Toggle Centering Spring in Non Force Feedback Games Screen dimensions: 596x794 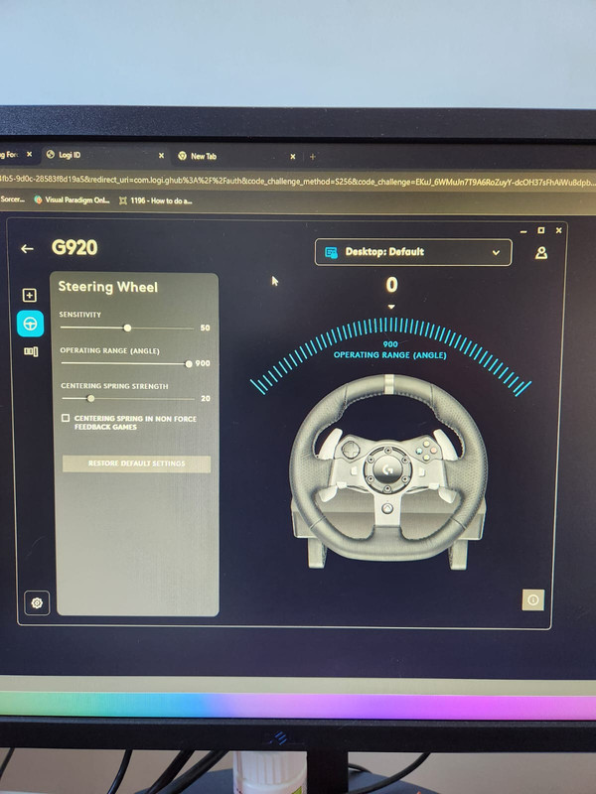click(x=66, y=418)
